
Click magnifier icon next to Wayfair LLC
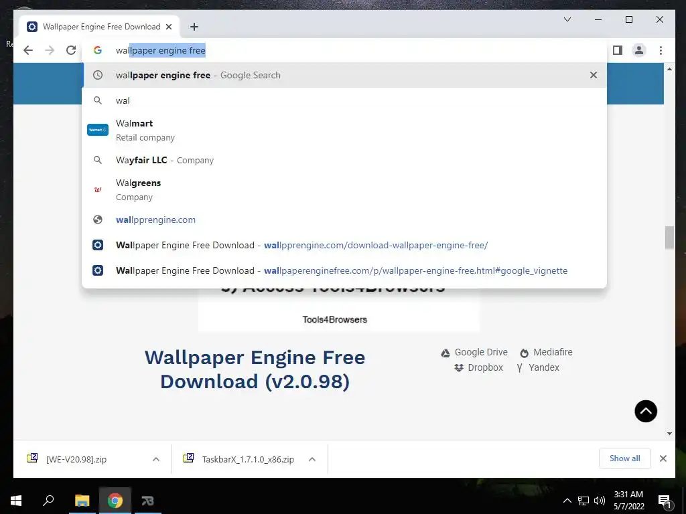(x=98, y=160)
